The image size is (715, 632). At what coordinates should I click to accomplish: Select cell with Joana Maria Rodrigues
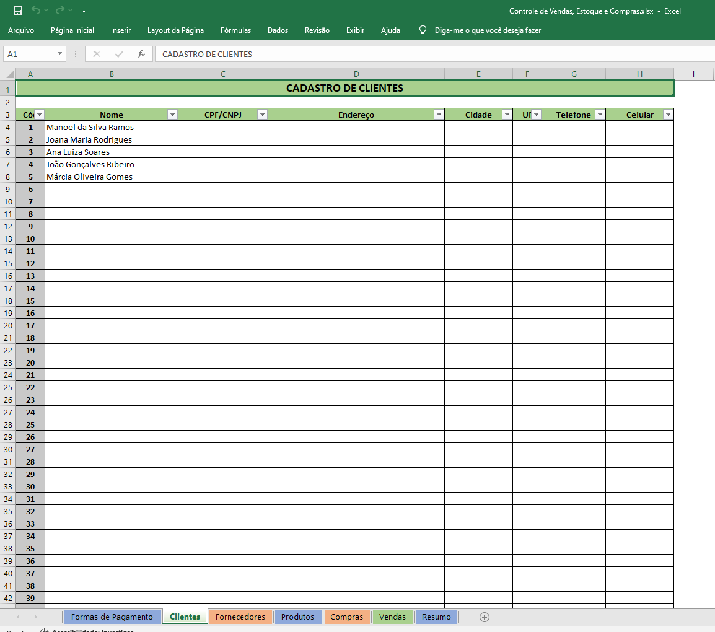(112, 139)
